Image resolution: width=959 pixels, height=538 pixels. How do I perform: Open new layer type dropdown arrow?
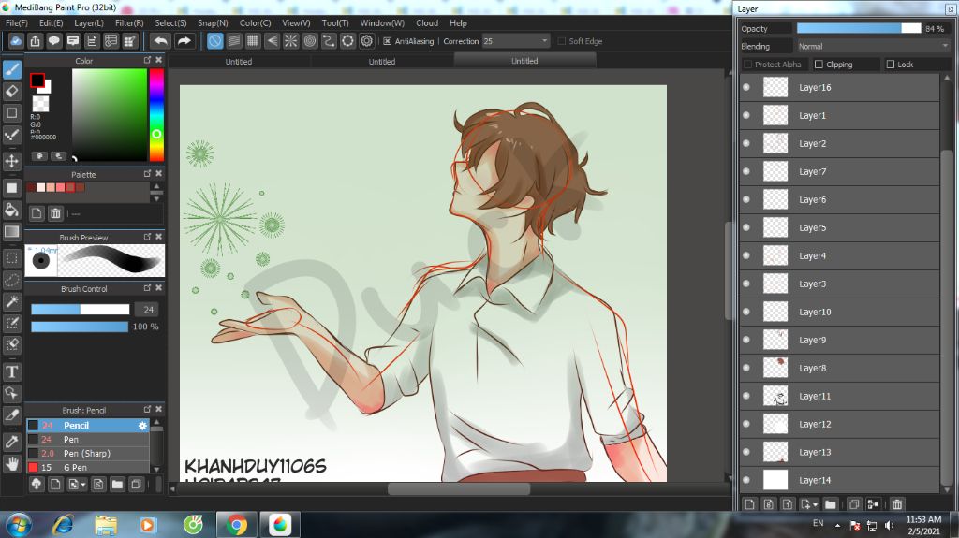point(816,504)
